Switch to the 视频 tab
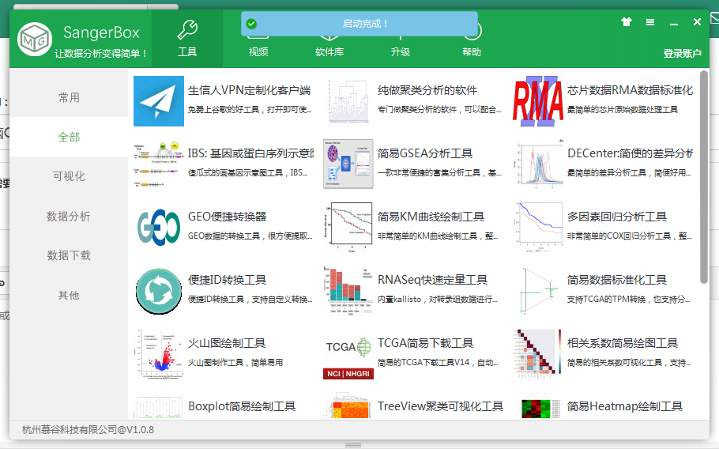Viewport: 719px width, 449px height. (x=258, y=52)
